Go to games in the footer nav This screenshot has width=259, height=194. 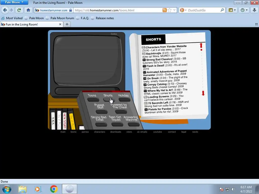[x=85, y=132]
